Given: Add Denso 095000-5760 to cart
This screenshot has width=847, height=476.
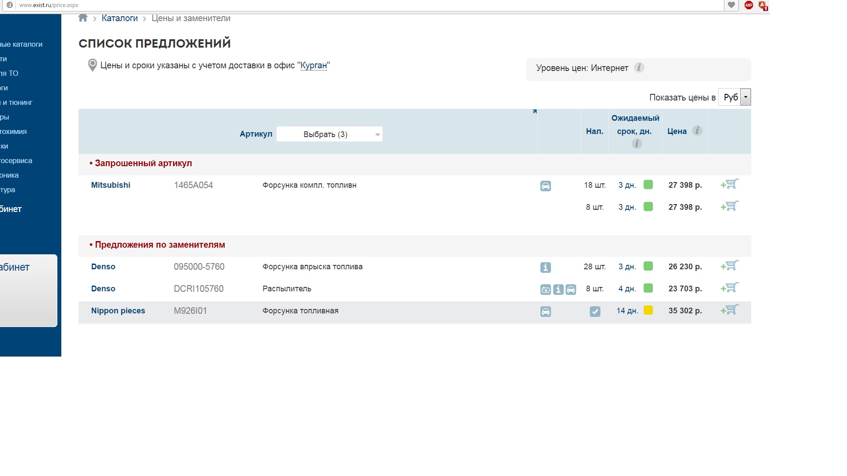Looking at the screenshot, I should (x=730, y=266).
